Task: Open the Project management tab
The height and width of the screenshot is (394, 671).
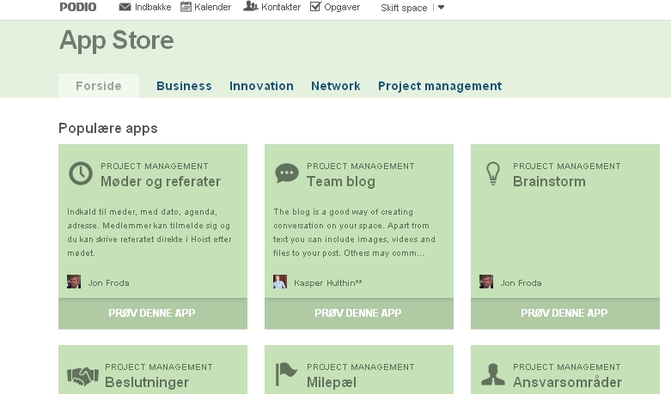Action: pos(440,86)
